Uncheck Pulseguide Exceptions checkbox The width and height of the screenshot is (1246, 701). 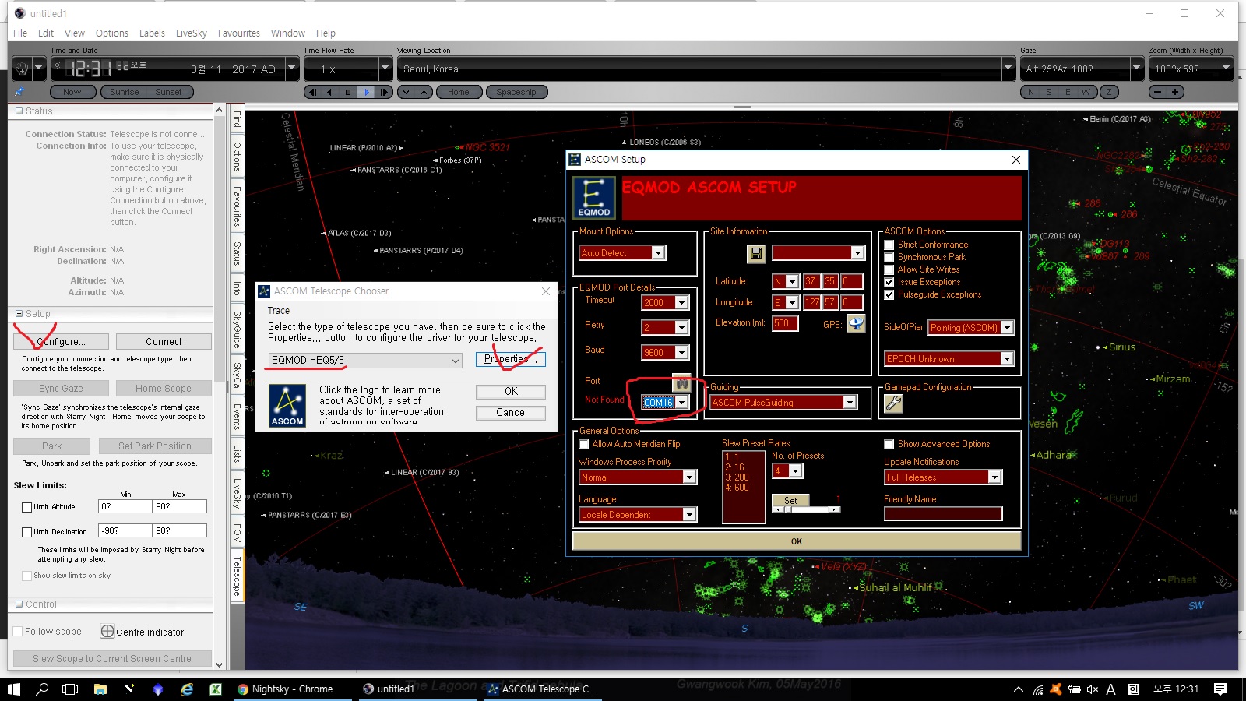(x=889, y=294)
